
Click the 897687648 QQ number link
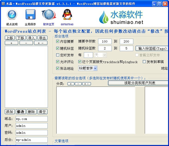67,25
